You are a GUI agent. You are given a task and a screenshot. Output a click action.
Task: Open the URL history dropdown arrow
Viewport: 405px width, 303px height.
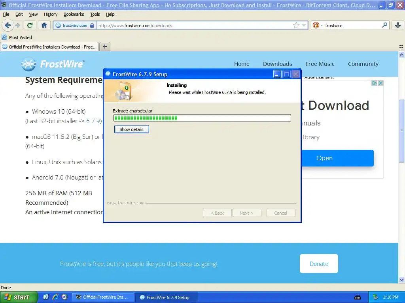[304, 25]
